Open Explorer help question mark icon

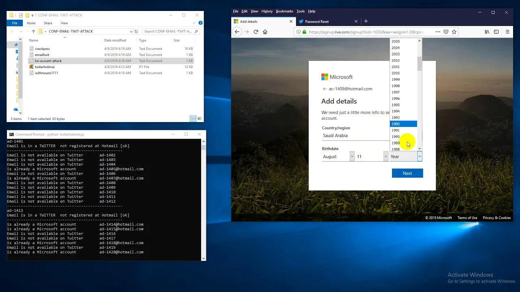[201, 23]
